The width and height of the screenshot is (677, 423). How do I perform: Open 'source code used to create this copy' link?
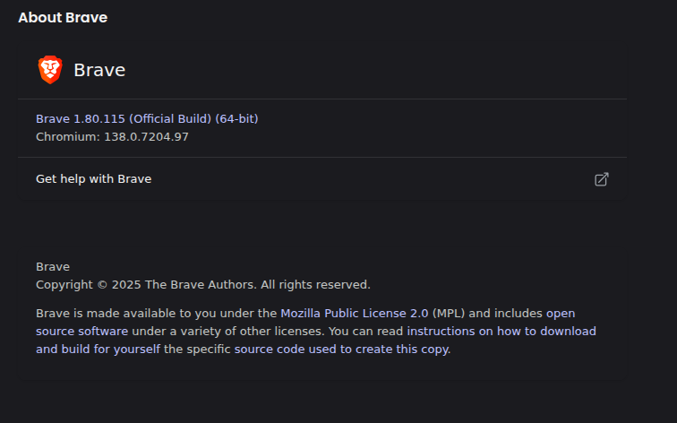pos(341,350)
